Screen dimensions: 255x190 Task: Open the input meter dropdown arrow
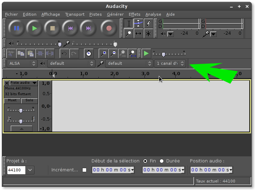coord(214,34)
